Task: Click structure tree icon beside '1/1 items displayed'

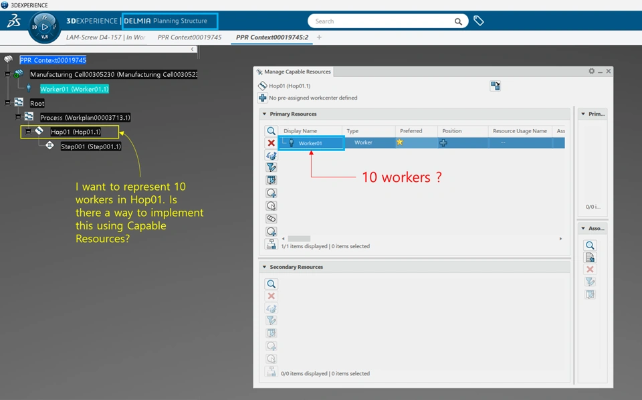Action: coord(271,244)
